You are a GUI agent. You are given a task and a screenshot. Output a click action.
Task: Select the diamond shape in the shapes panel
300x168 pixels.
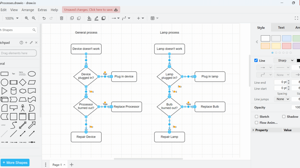pos(23,82)
